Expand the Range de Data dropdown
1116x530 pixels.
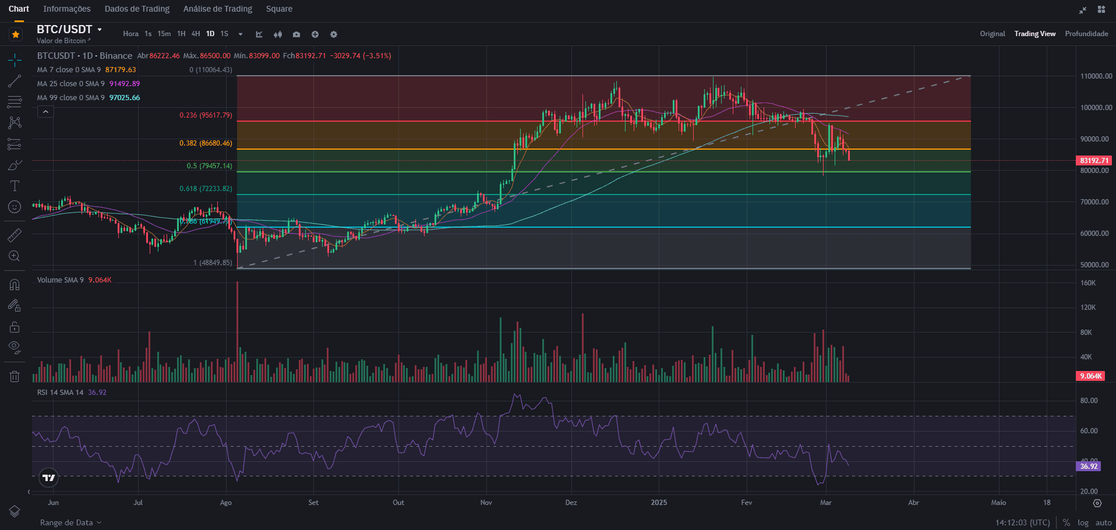tap(70, 522)
